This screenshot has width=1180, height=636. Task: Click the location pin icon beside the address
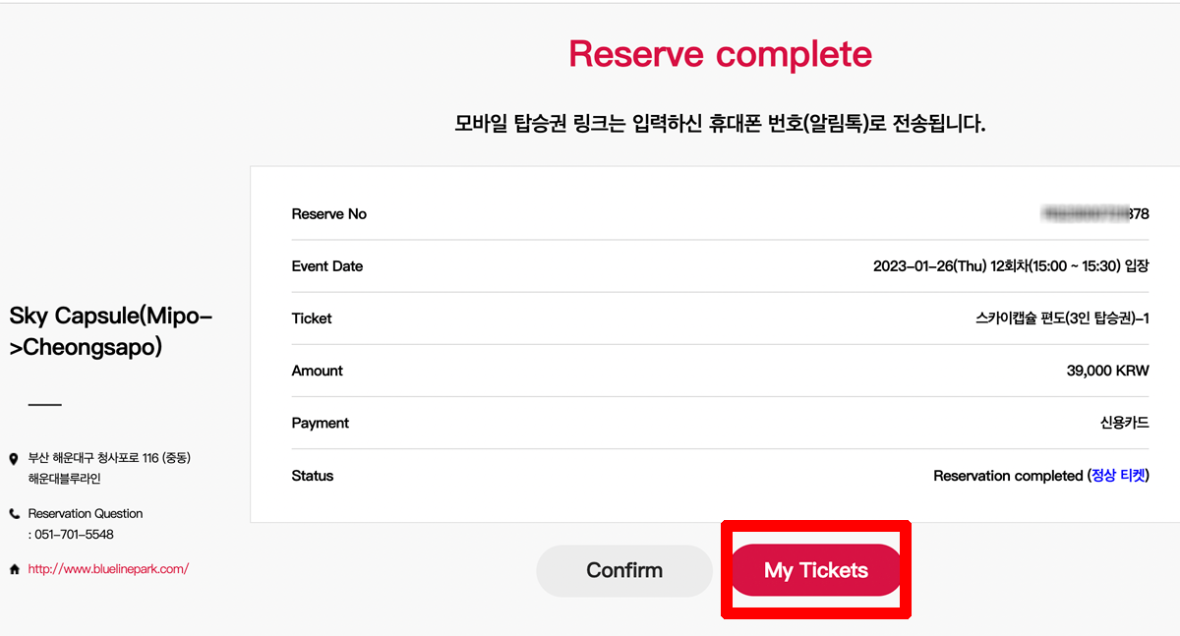14,459
